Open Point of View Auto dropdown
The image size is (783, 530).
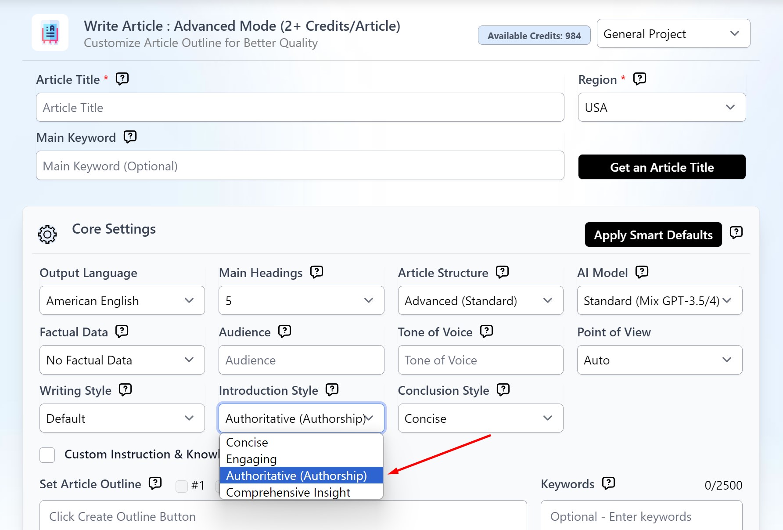click(x=660, y=360)
